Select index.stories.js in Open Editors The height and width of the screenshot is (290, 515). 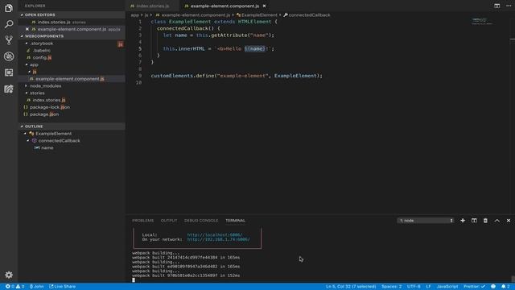tap(54, 22)
